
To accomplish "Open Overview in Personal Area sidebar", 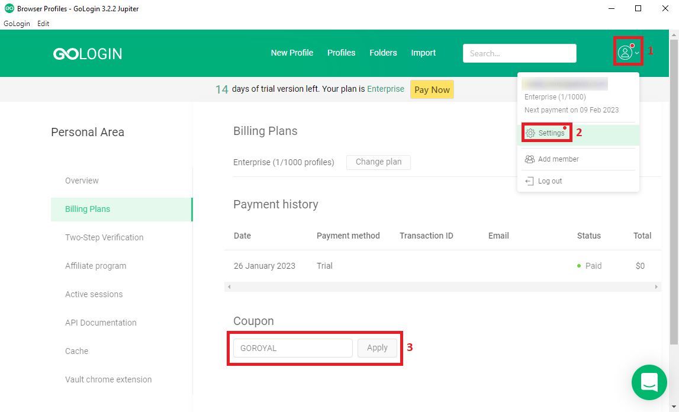I will (82, 181).
